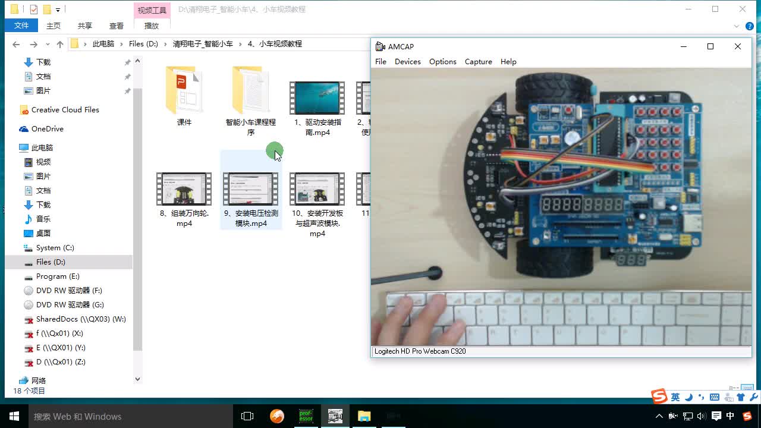This screenshot has height=428, width=761.
Task: Select Files (D:) drive in tree
Action: click(51, 262)
